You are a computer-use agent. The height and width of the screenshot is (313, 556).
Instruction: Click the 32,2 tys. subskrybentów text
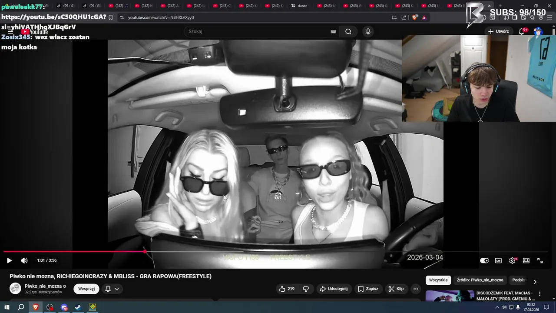coord(43,292)
